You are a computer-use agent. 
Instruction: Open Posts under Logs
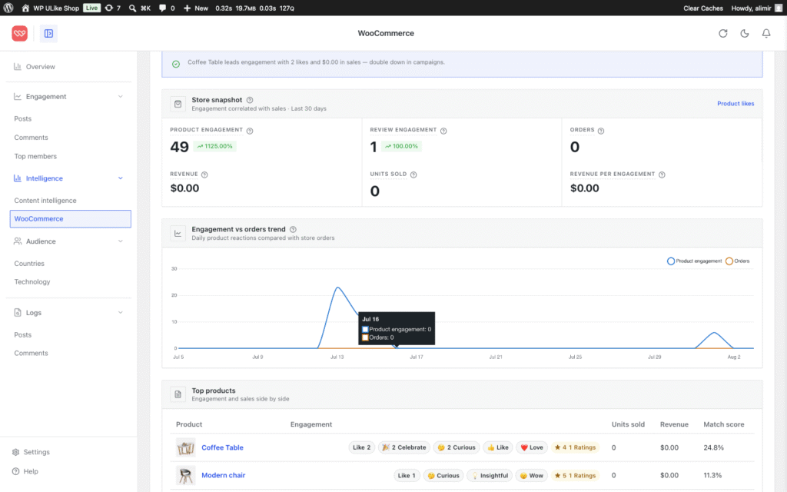(x=22, y=335)
